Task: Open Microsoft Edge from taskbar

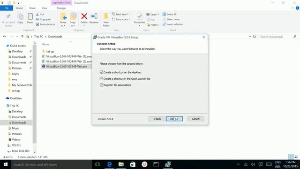Action: (109, 164)
